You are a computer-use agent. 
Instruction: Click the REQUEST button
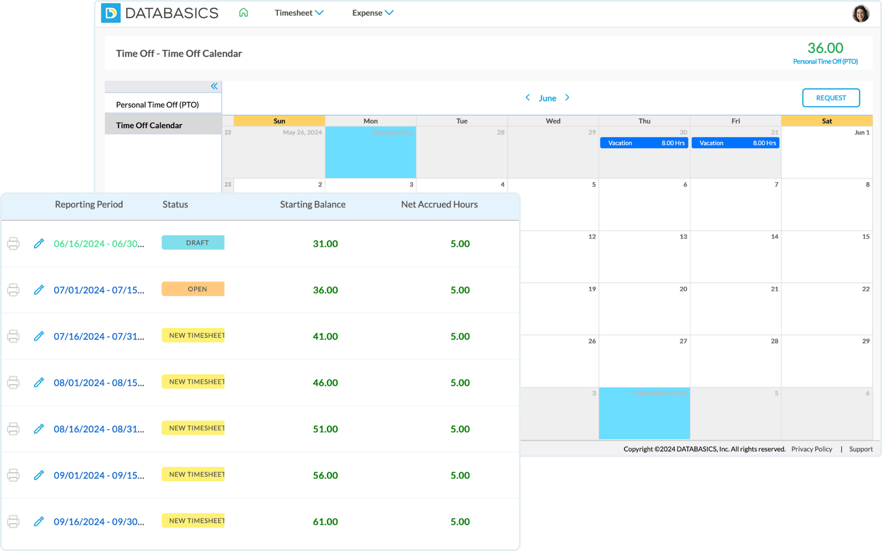click(x=831, y=98)
